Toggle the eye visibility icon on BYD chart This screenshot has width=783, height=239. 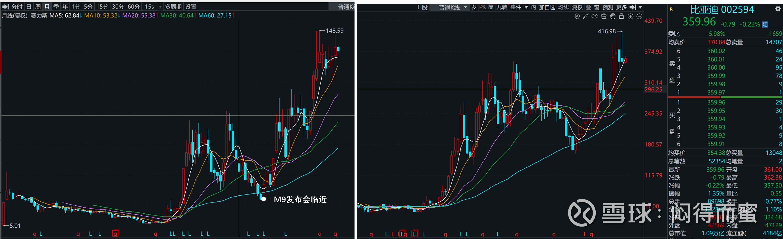[595, 16]
